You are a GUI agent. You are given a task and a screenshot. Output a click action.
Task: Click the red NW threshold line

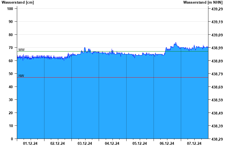coord(112,77)
